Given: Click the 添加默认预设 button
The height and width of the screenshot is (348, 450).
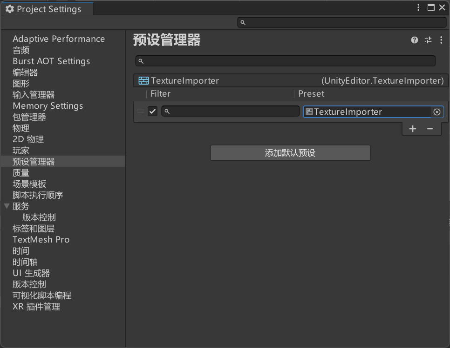Looking at the screenshot, I should pos(290,153).
